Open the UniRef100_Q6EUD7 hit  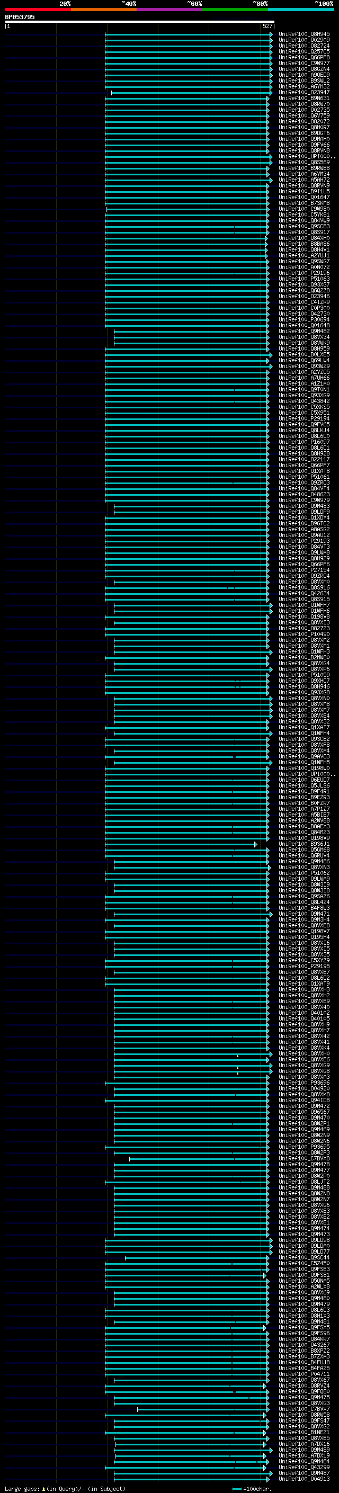click(304, 780)
